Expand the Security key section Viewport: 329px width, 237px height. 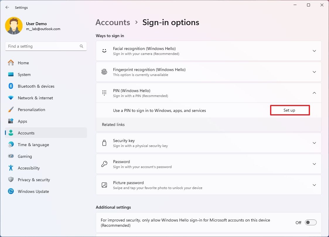(314, 143)
